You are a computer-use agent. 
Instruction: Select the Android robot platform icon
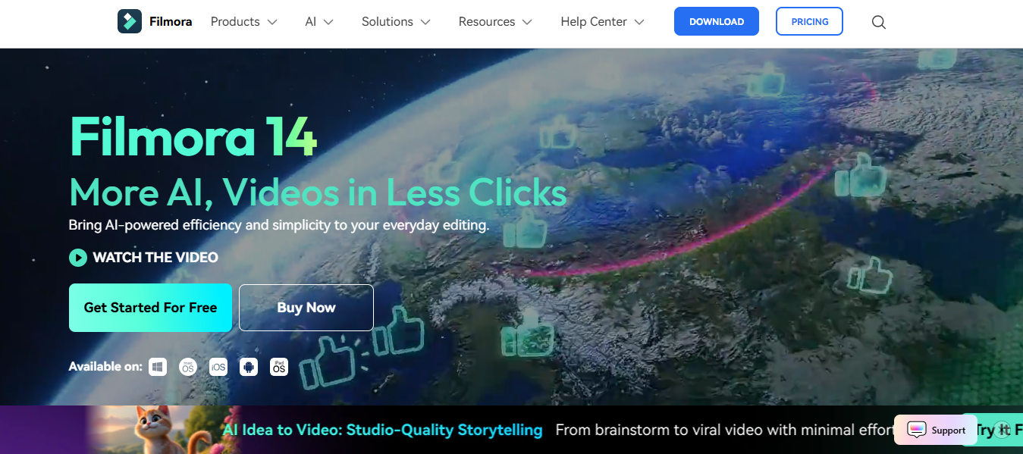pos(249,367)
